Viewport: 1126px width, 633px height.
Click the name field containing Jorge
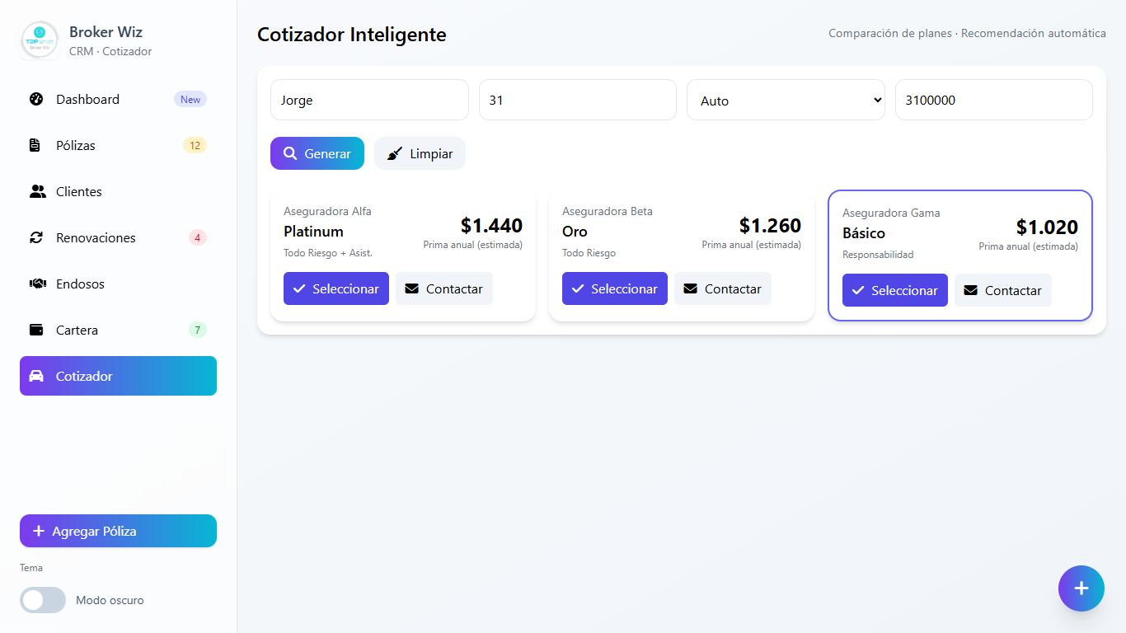point(369,101)
